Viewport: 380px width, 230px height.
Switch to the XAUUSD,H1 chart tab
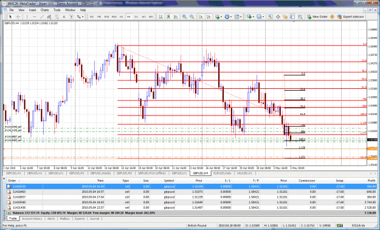(244, 173)
